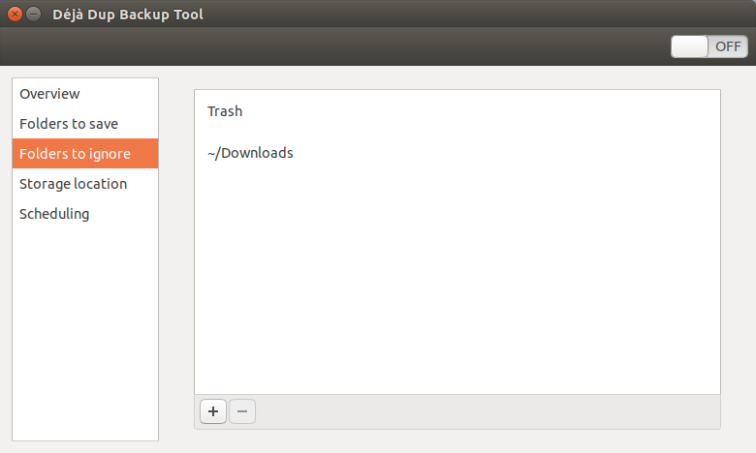
Task: Open the Scheduling section
Action: [54, 214]
